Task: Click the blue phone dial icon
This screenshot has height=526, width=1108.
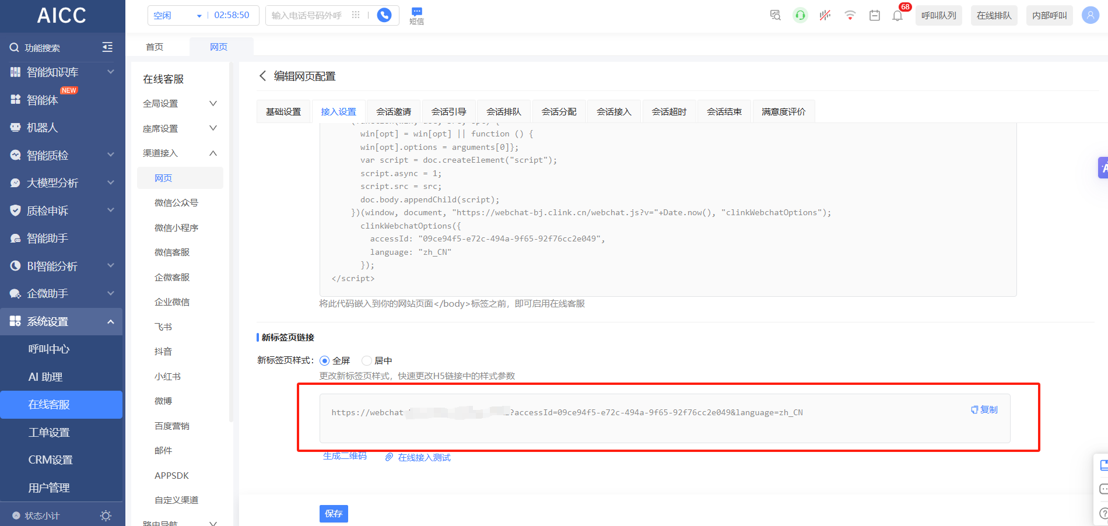Action: [384, 15]
